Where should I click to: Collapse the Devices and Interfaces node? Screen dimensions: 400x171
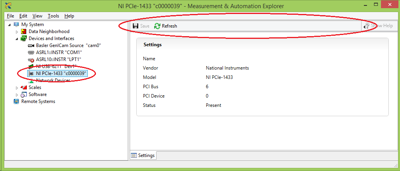coord(17,39)
